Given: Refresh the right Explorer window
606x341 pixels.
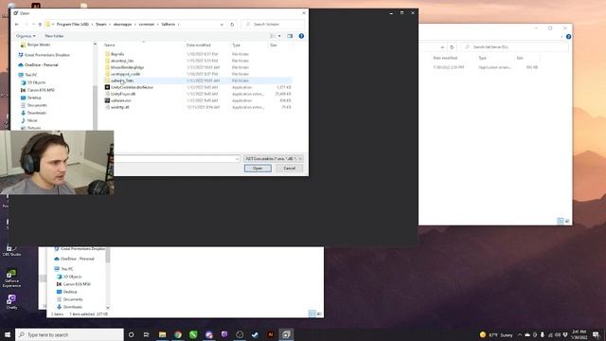Looking at the screenshot, I should [452, 47].
